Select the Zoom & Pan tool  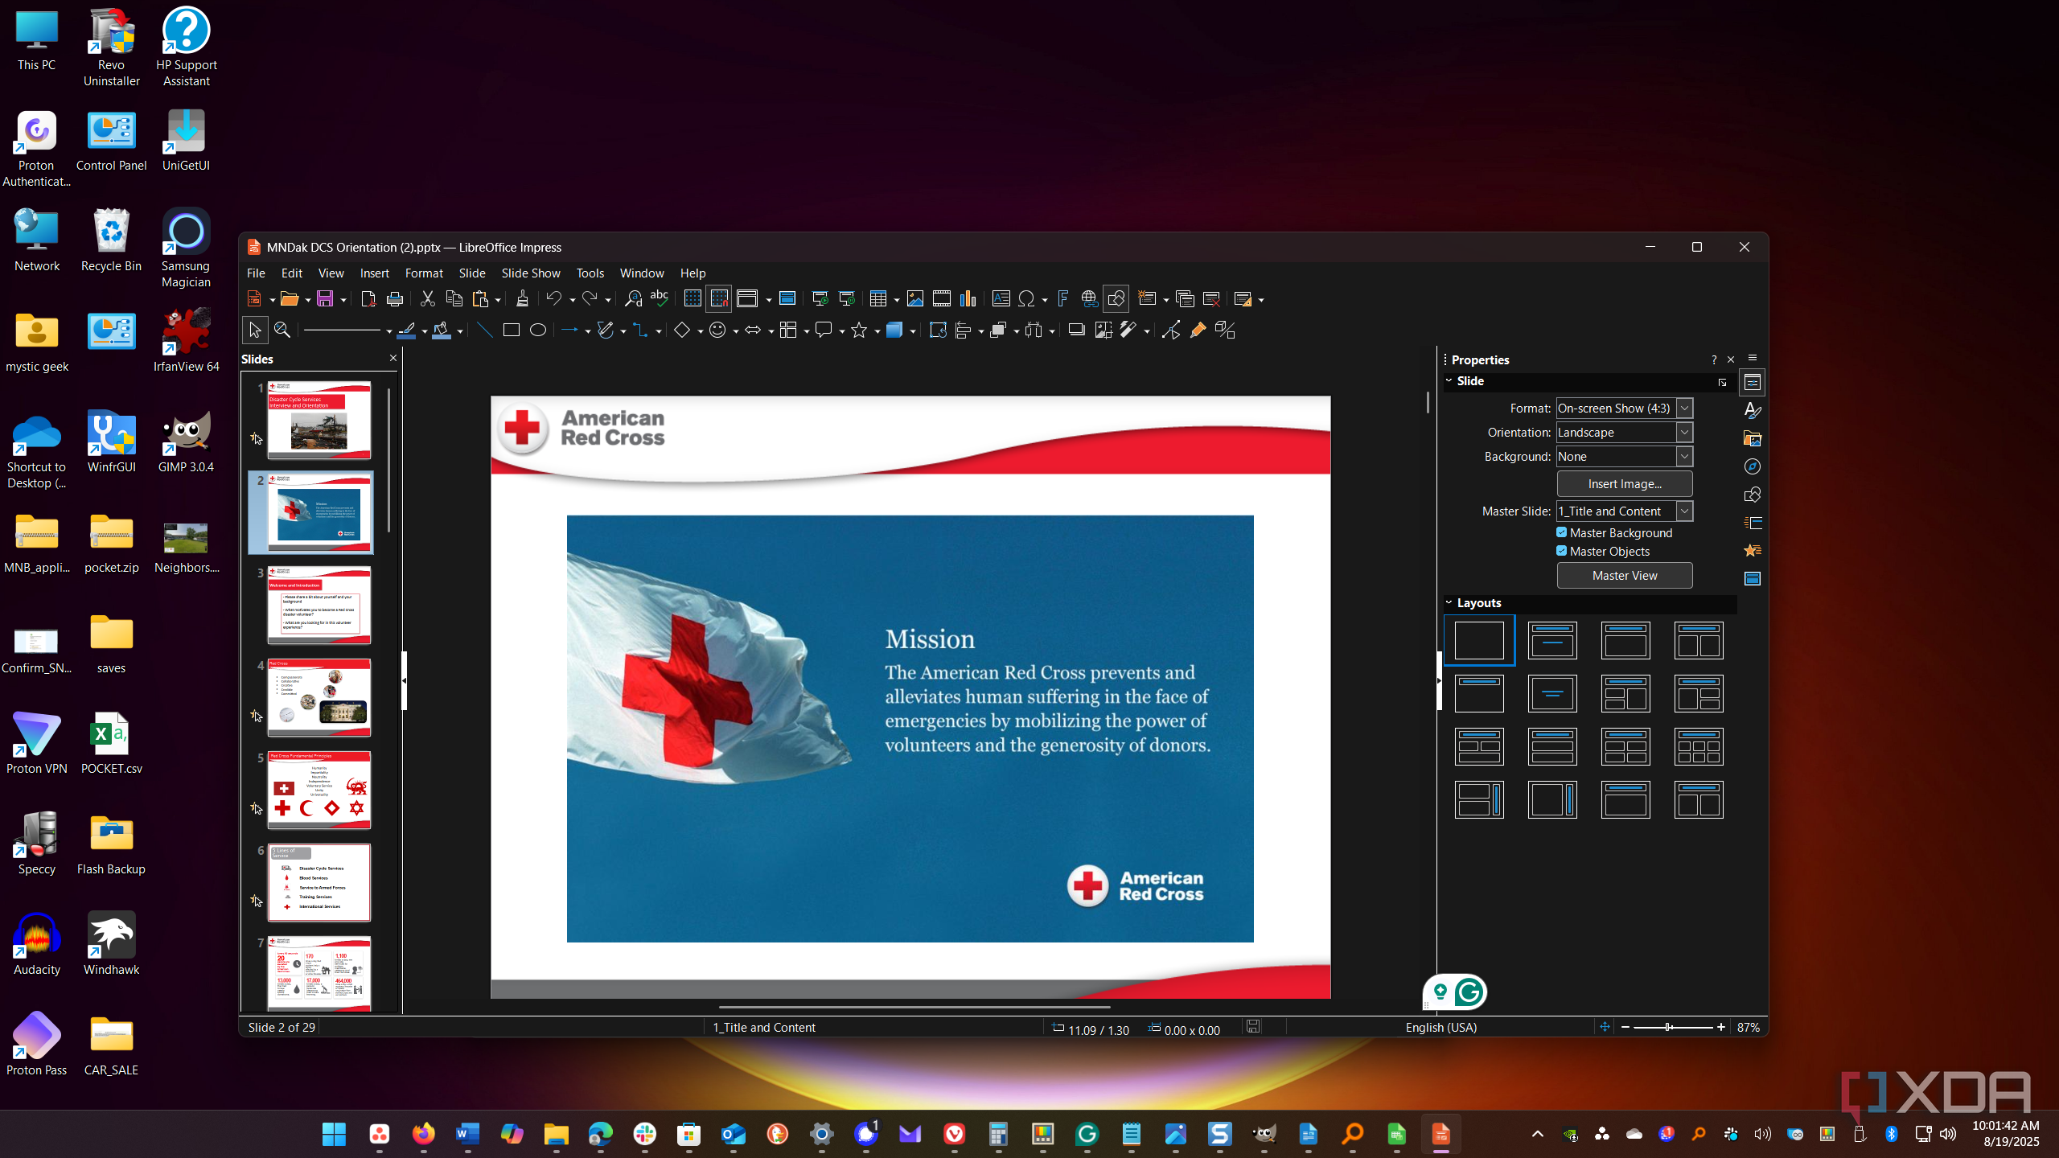[x=282, y=330]
